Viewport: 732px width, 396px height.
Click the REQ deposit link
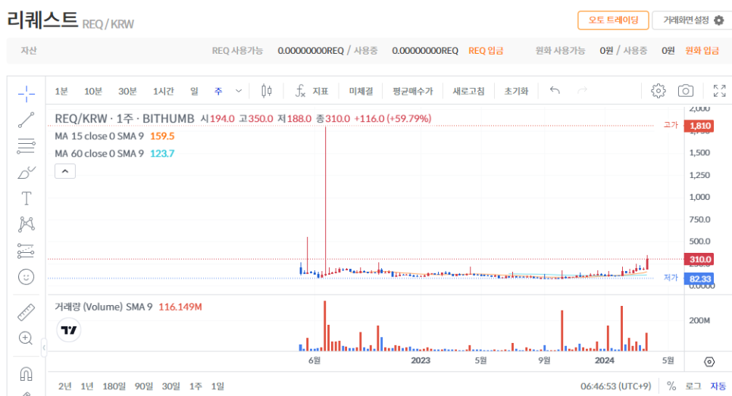tap(486, 51)
